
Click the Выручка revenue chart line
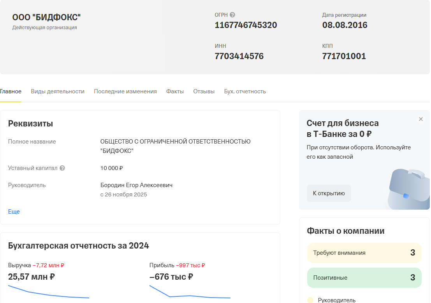[48, 294]
